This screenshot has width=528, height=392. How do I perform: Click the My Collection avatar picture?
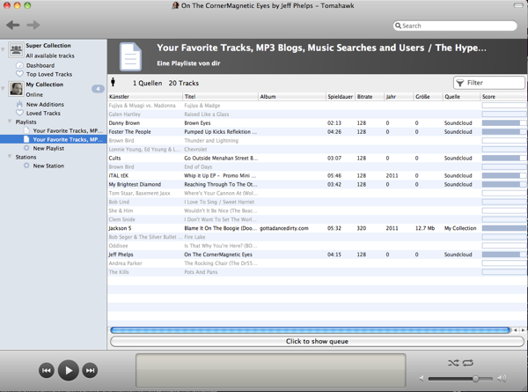[16, 89]
